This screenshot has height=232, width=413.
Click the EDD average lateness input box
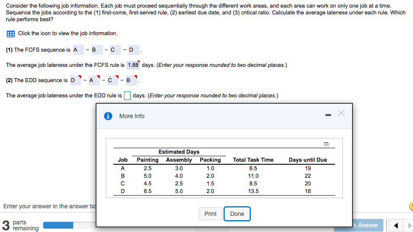pos(127,95)
